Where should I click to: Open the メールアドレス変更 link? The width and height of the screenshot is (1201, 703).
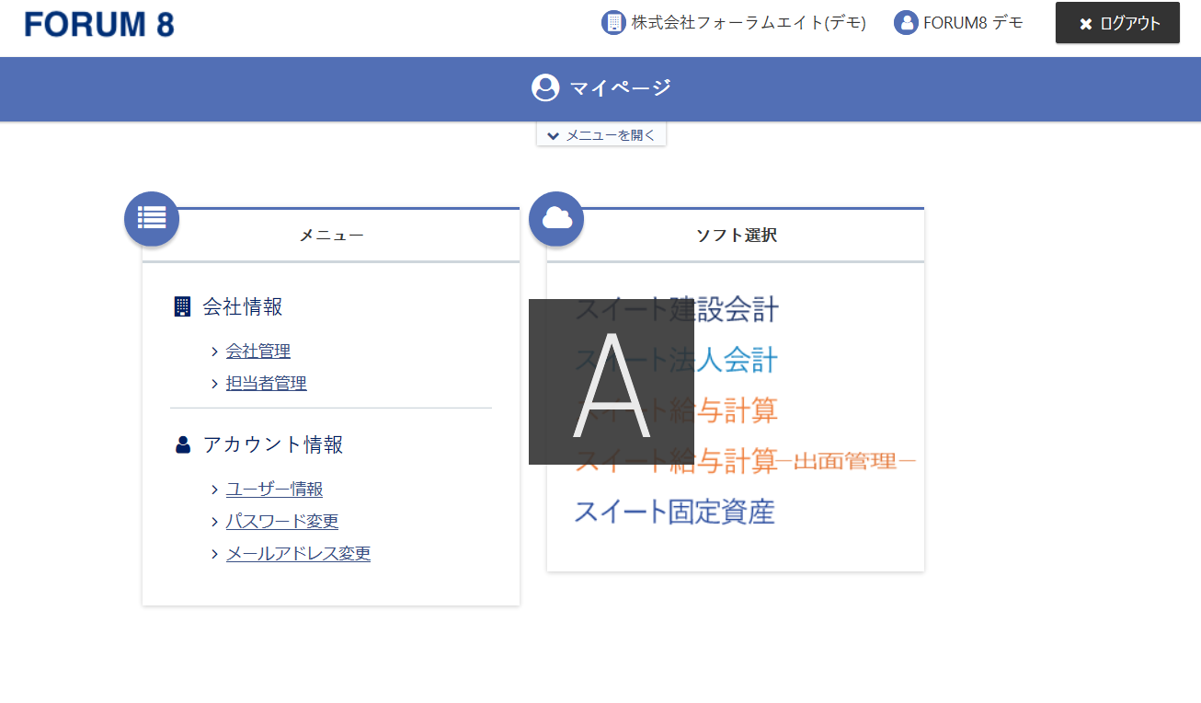coord(298,554)
